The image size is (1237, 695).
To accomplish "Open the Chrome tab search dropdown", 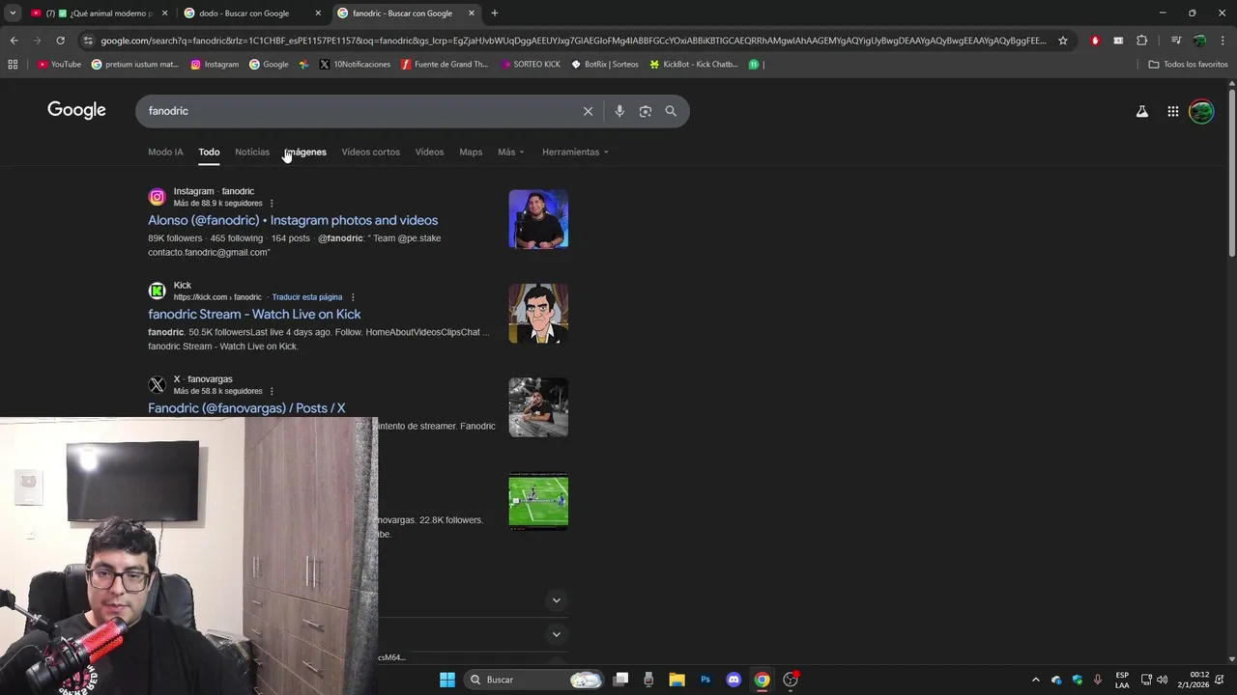I will pyautogui.click(x=13, y=14).
